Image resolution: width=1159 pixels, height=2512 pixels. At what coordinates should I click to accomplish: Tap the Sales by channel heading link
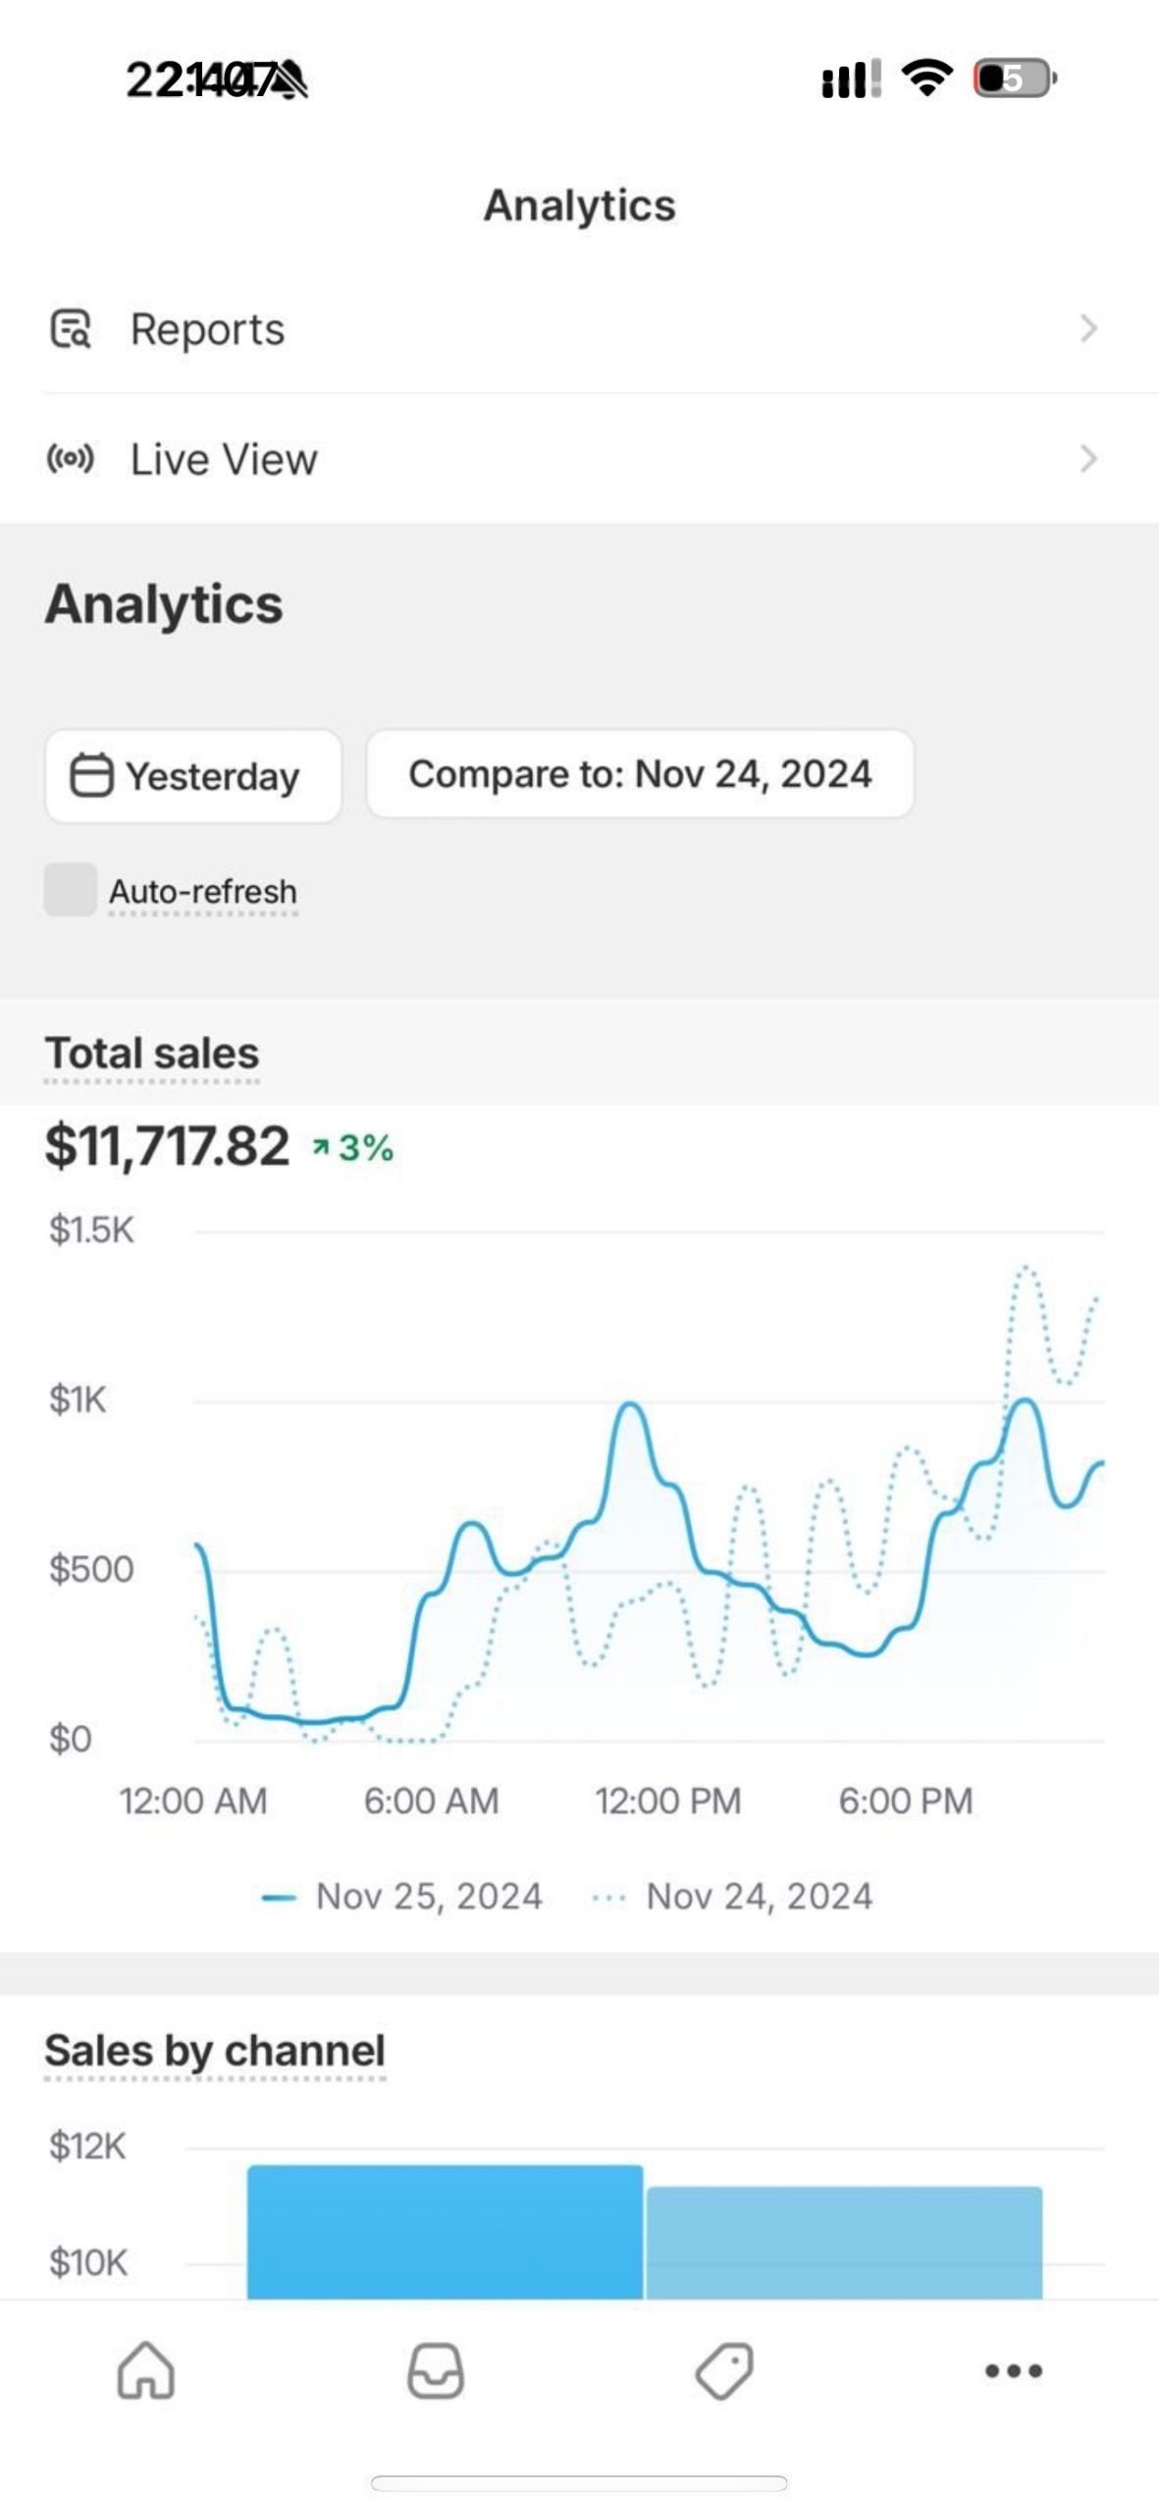215,2051
